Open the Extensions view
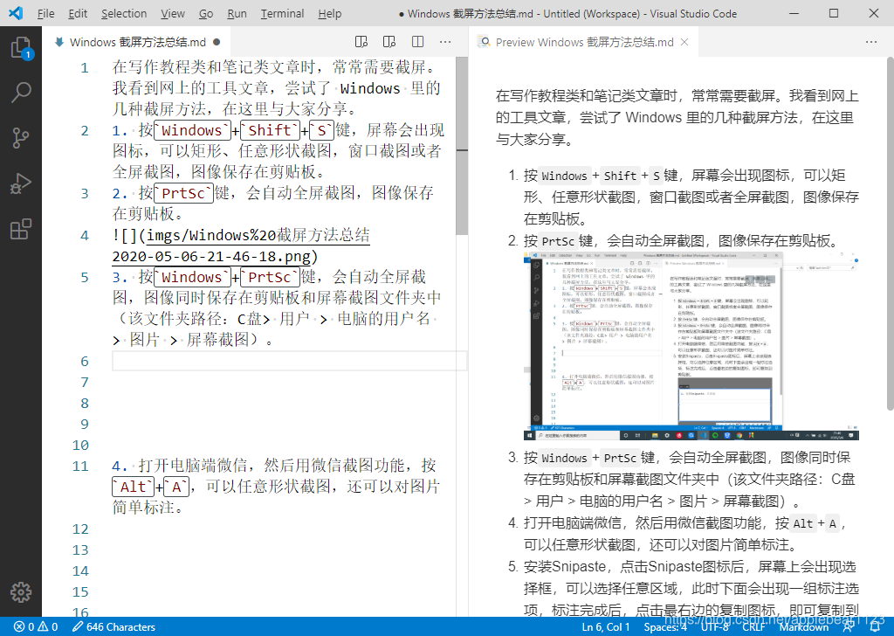The width and height of the screenshot is (894, 636). (x=21, y=229)
